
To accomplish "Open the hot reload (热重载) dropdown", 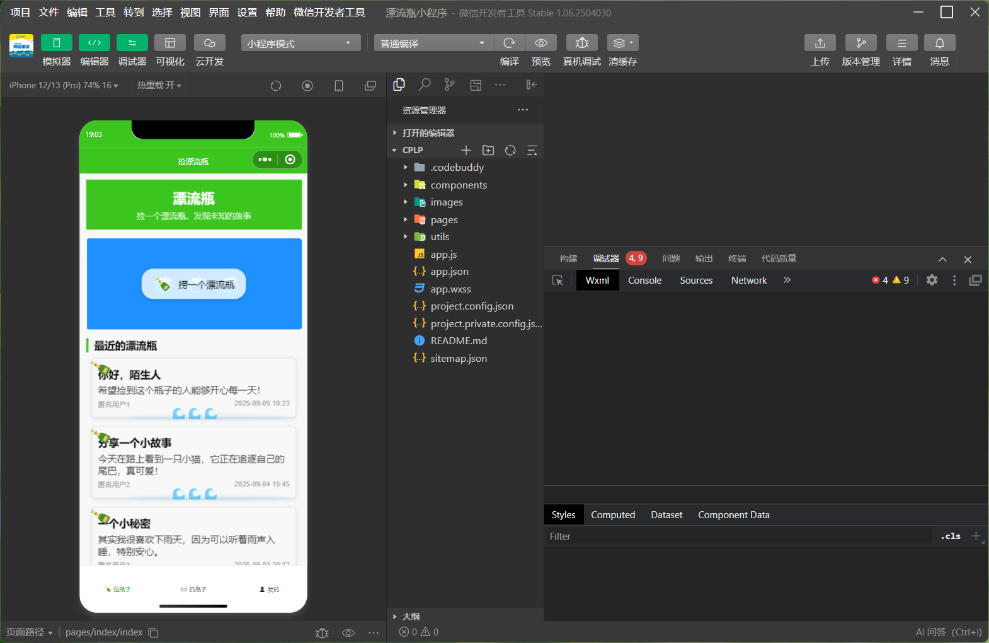I will pos(159,85).
